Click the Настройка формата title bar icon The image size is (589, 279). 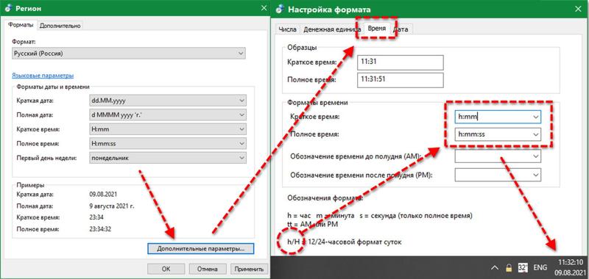pos(280,9)
